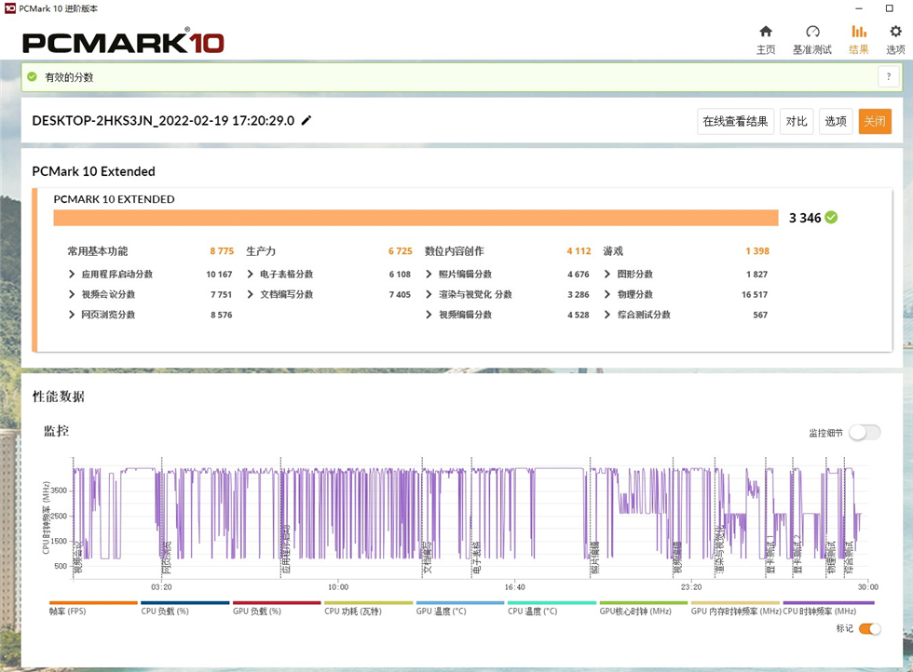Viewport: 913px width, 672px height.
Task: Select GPU 内存时钟频率 (MHz) legend entry
Action: pyautogui.click(x=736, y=611)
